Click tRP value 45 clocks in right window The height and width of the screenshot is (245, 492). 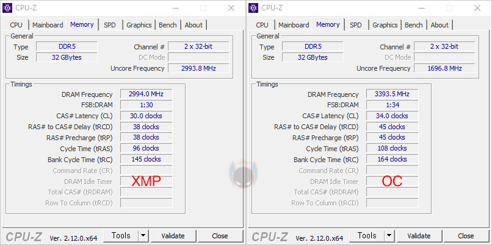[x=393, y=138]
